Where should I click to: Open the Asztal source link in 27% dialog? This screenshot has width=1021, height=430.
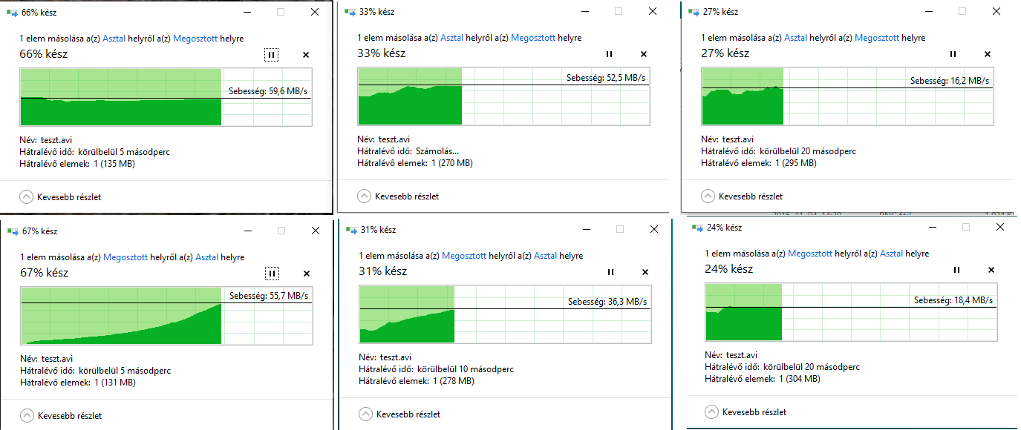point(795,38)
